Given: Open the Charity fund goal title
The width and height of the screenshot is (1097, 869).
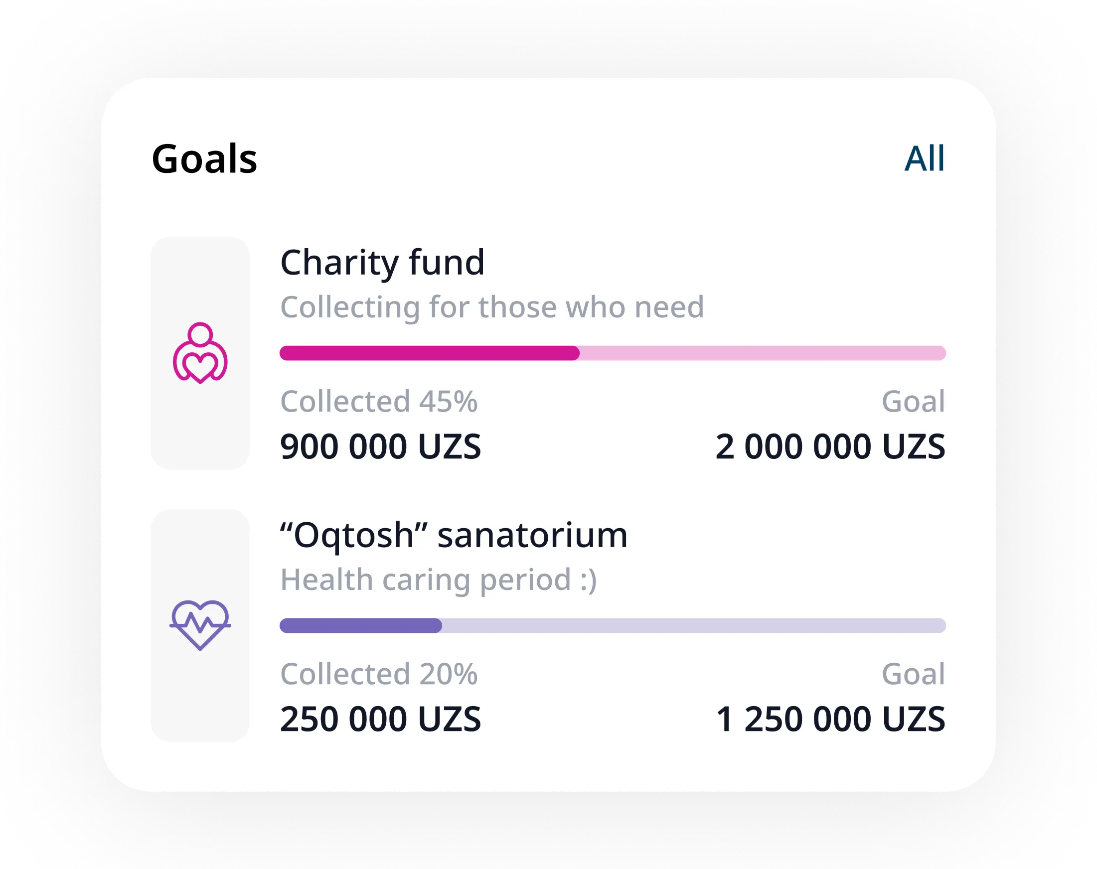Looking at the screenshot, I should pyautogui.click(x=382, y=263).
